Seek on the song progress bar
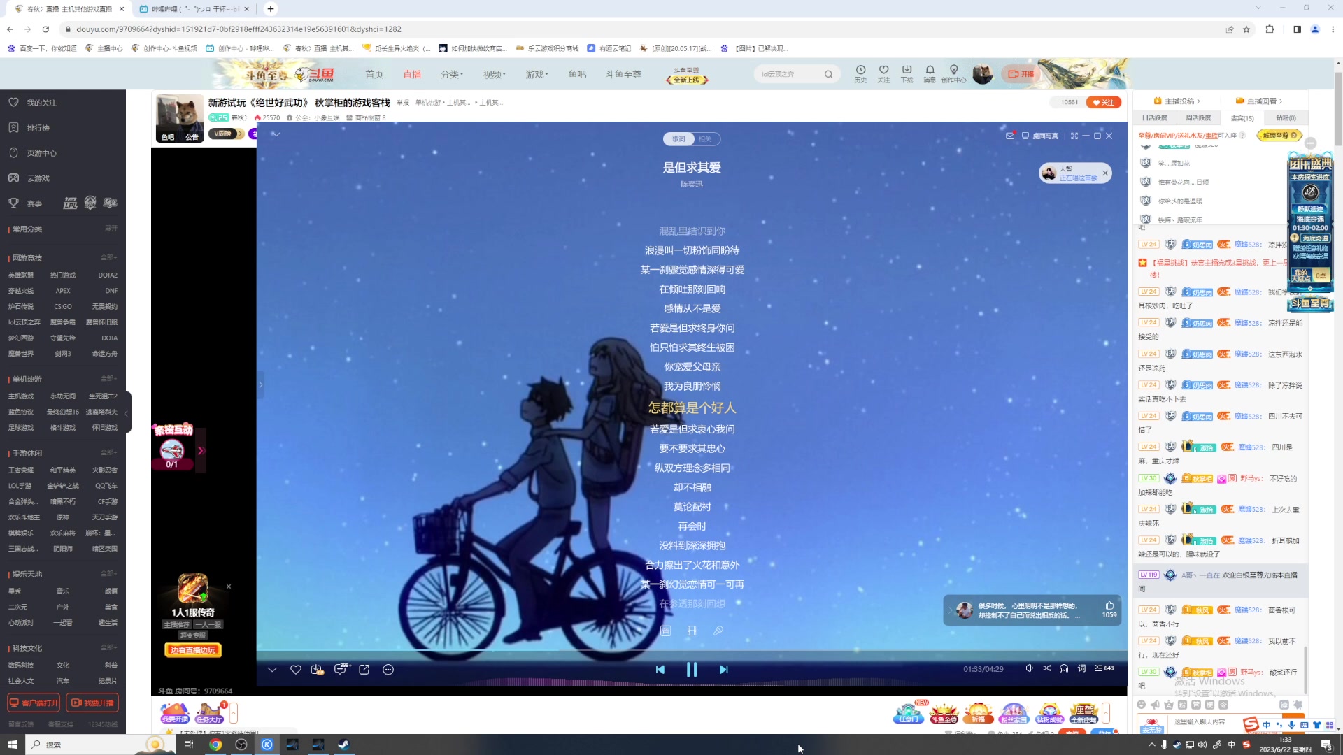 (692, 651)
